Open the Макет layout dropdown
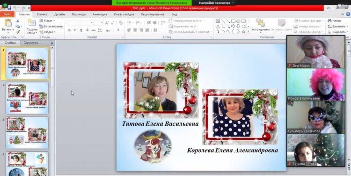This screenshot has height=176, width=351. 47,20
